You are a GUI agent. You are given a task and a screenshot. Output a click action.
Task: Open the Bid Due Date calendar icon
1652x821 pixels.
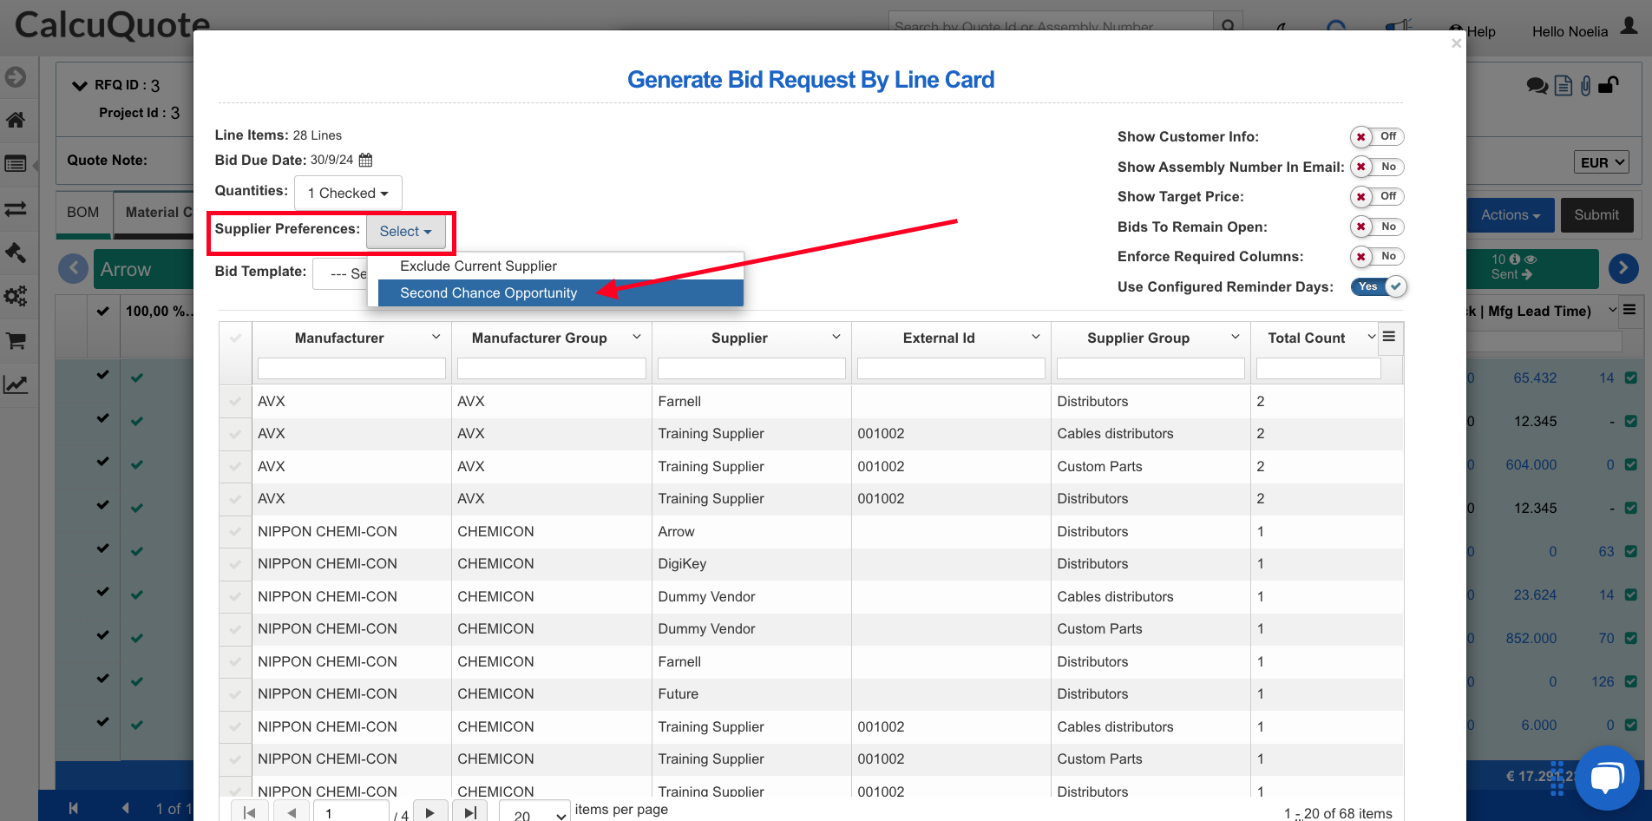[365, 160]
